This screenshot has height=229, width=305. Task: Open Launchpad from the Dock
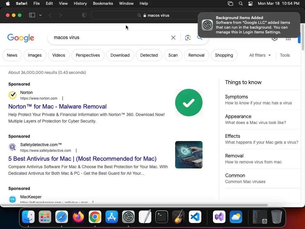coord(45,217)
